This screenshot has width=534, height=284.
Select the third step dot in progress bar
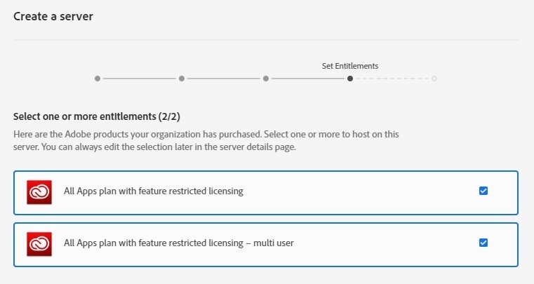point(266,79)
